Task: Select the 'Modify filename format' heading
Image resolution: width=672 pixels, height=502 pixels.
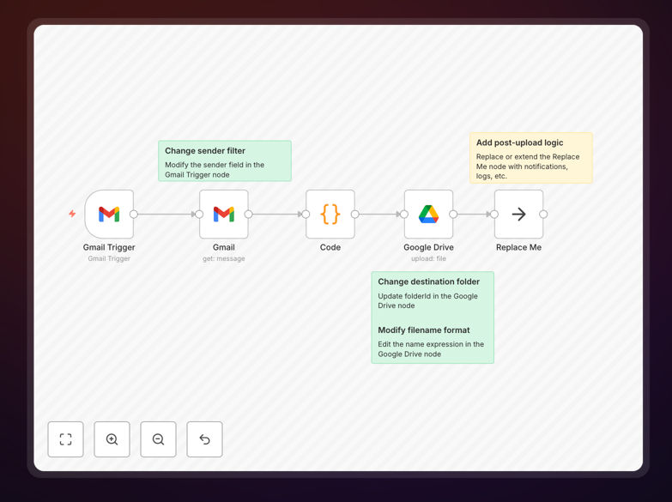Action: point(423,330)
